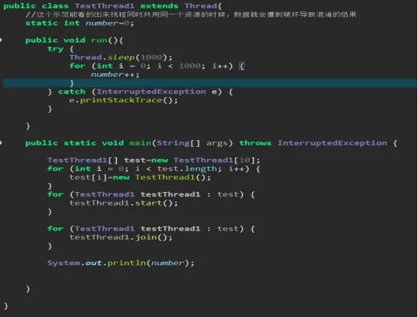418x317 pixels.
Task: Click the try keyword
Action: pos(55,49)
